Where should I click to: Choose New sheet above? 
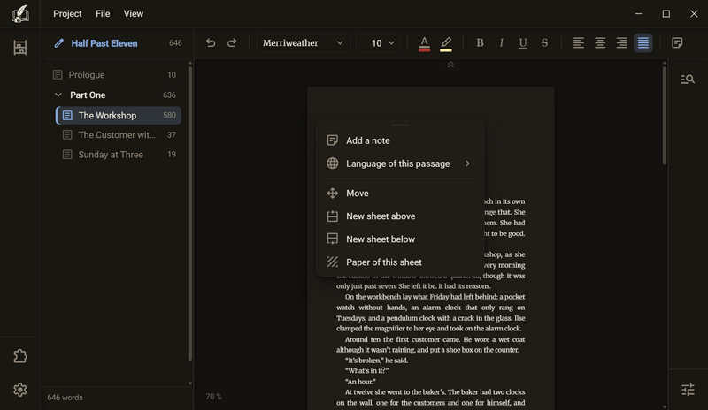point(400,216)
